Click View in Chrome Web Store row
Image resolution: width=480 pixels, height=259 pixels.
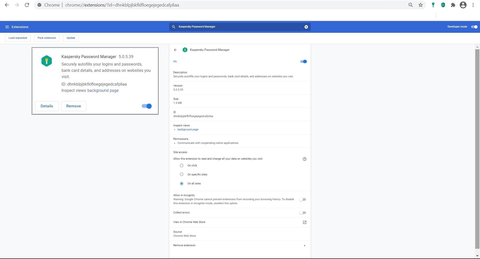click(x=240, y=222)
